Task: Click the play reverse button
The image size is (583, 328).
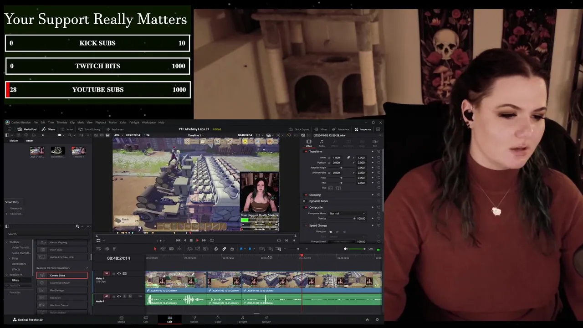Action: (184, 240)
